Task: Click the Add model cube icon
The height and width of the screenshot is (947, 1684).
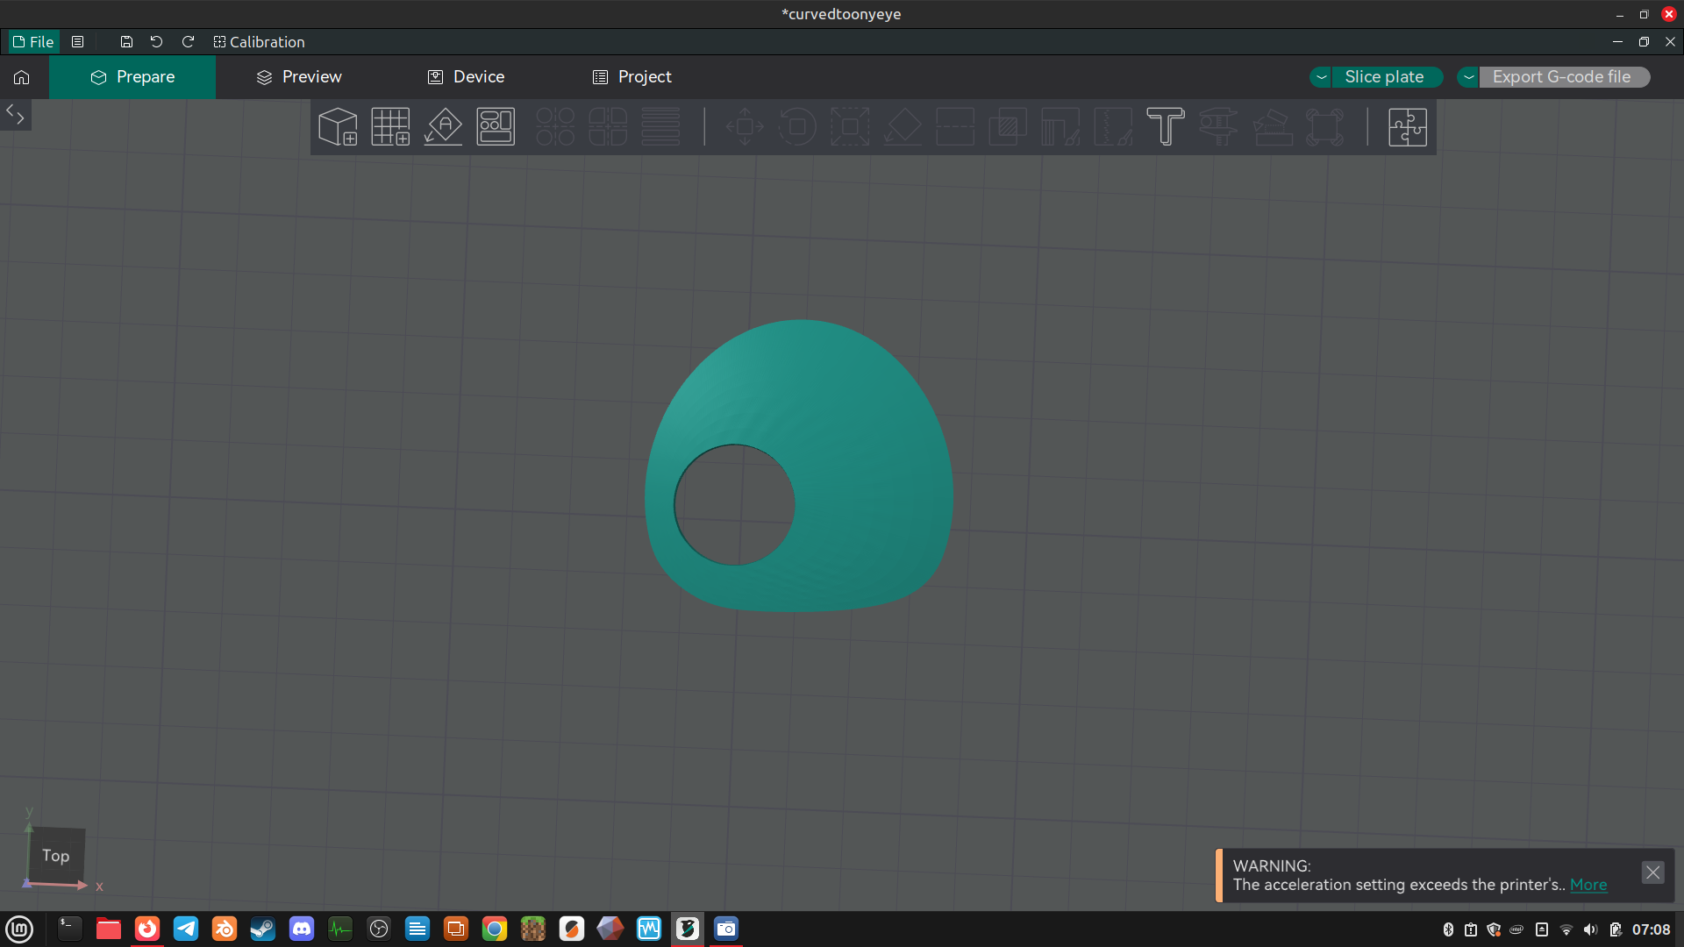Action: [x=338, y=127]
